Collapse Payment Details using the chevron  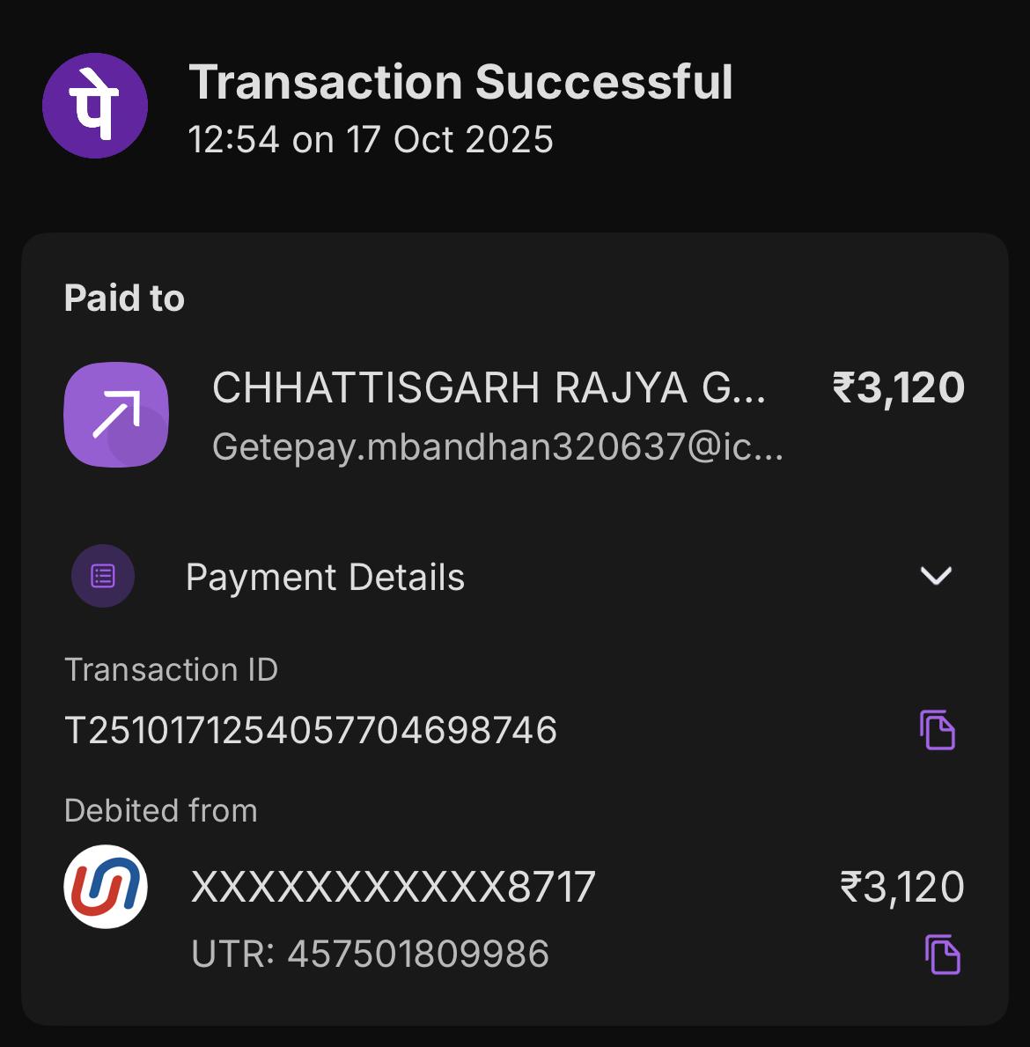pyautogui.click(x=936, y=576)
